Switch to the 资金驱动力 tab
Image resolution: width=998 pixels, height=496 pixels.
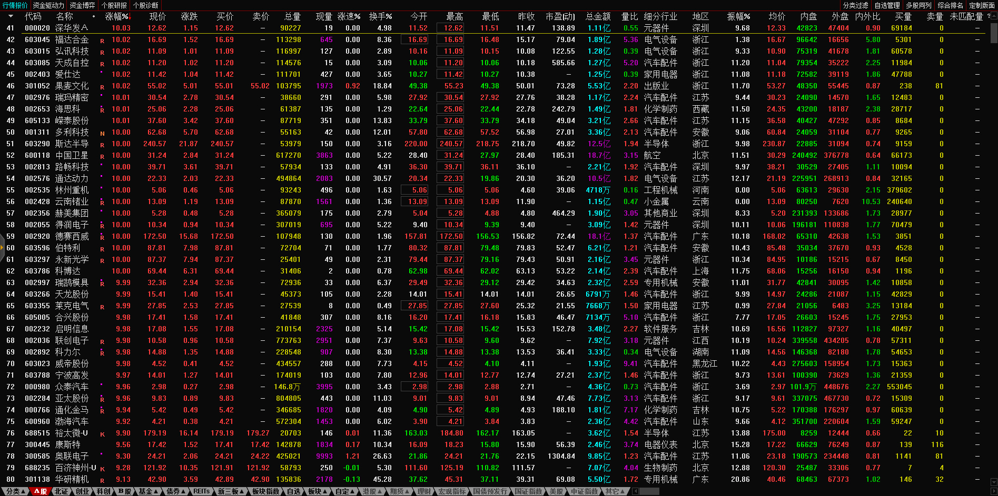48,5
